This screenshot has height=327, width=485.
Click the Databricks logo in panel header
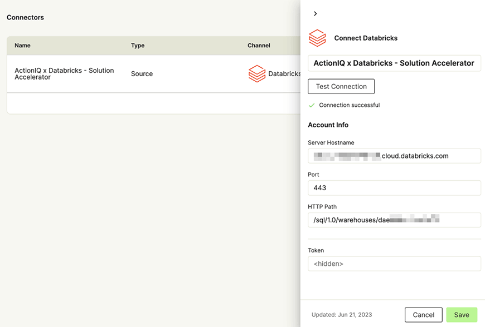tap(317, 38)
